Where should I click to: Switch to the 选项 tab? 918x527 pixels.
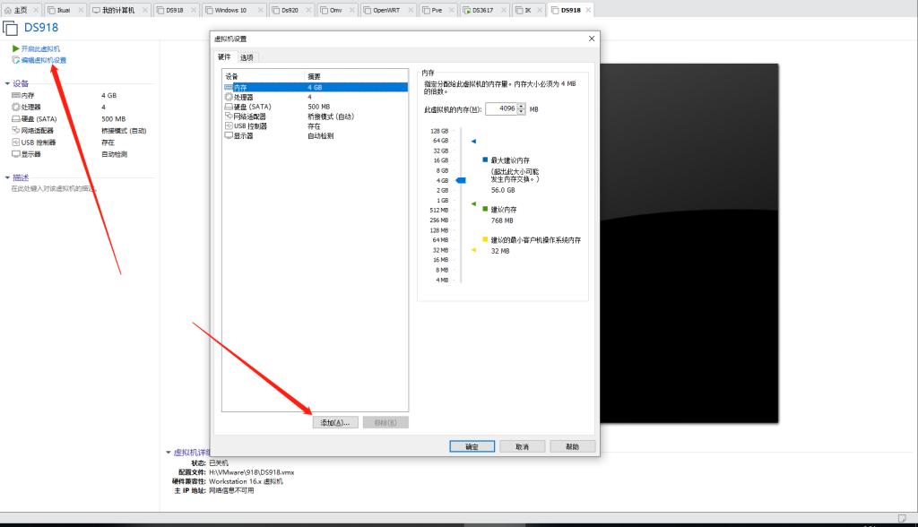247,57
